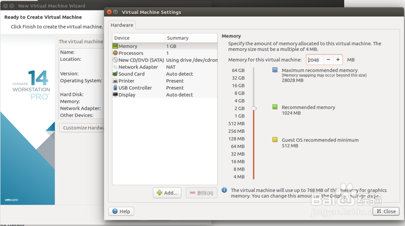Click the NAT summary cell
405x226 pixels.
(x=171, y=67)
